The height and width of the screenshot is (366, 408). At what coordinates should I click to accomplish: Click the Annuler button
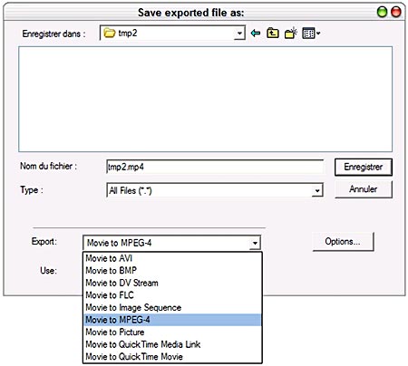364,189
